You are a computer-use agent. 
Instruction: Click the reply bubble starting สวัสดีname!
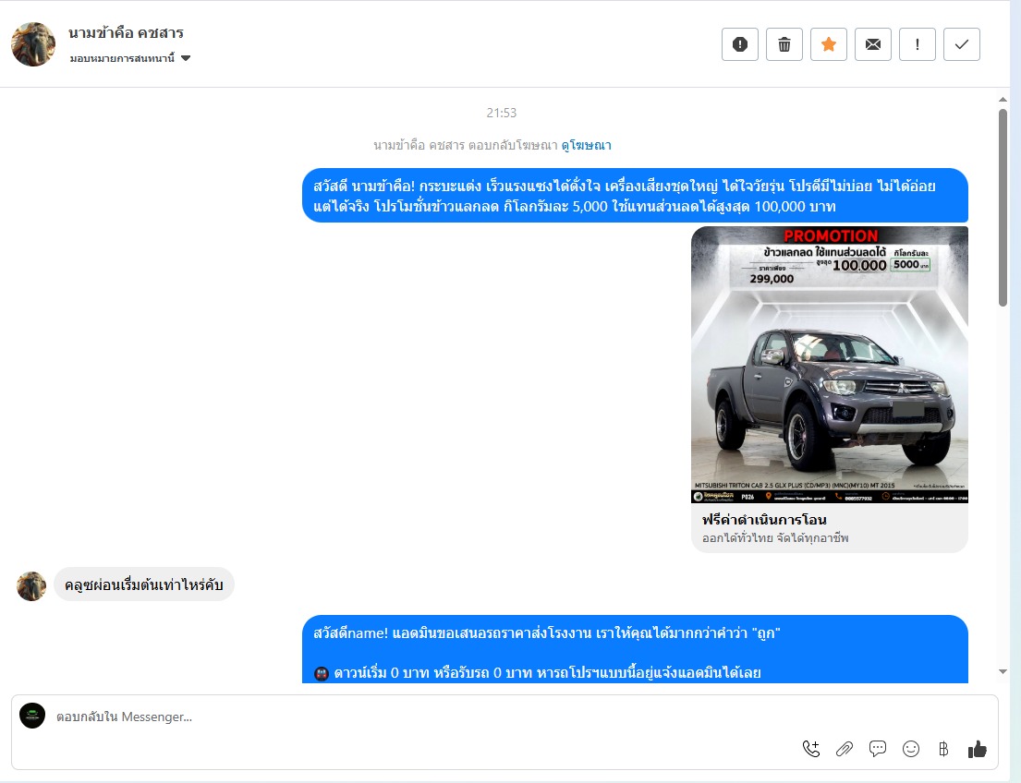pyautogui.click(x=635, y=649)
